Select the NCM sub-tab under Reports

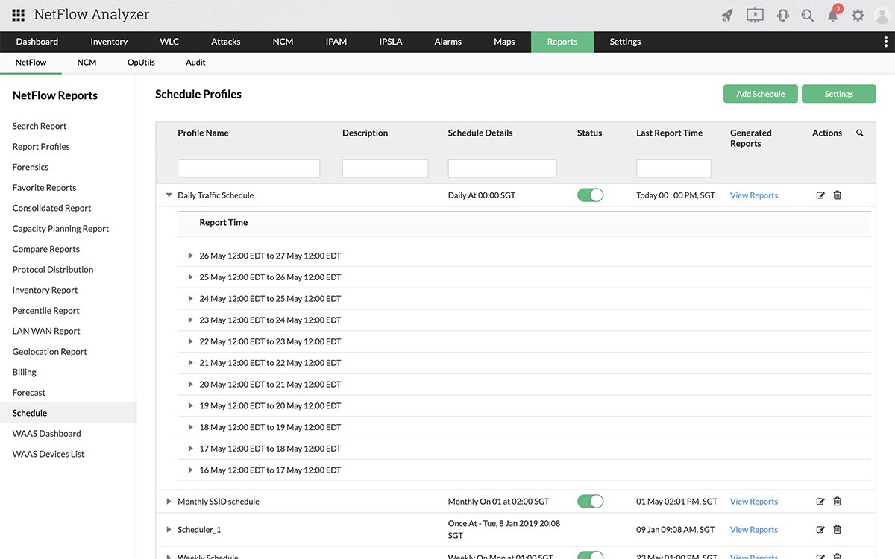[x=87, y=63]
